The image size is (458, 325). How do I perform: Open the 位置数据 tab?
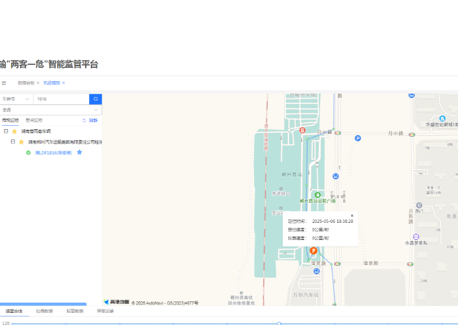tap(44, 311)
